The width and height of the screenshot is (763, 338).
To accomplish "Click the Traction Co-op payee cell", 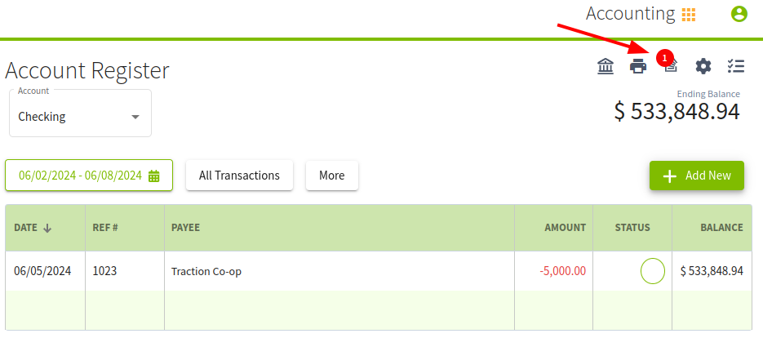I will point(206,271).
